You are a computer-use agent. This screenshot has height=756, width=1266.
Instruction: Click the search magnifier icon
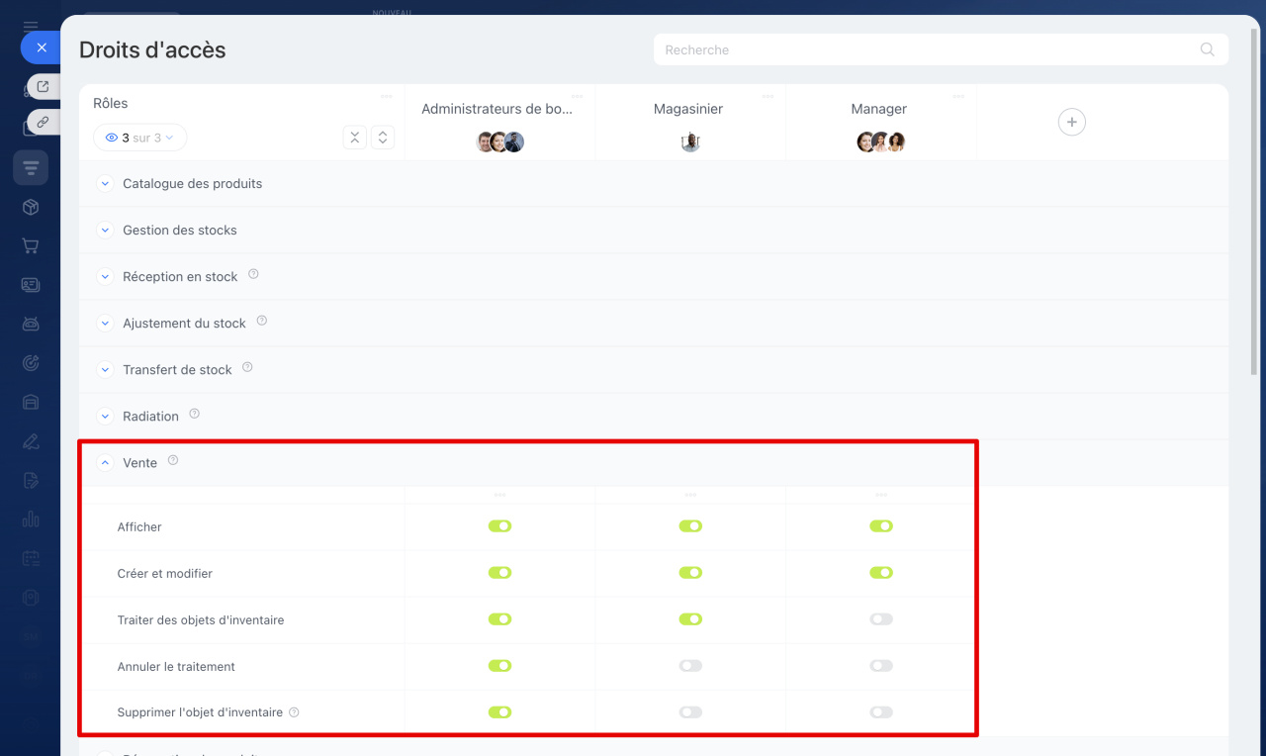[1207, 49]
